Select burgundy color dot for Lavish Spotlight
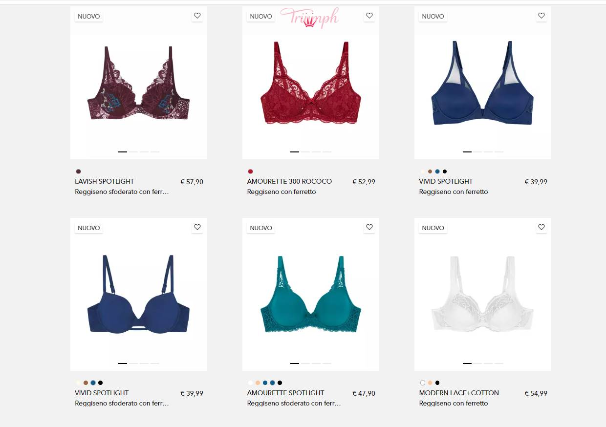The height and width of the screenshot is (427, 606). (x=78, y=171)
